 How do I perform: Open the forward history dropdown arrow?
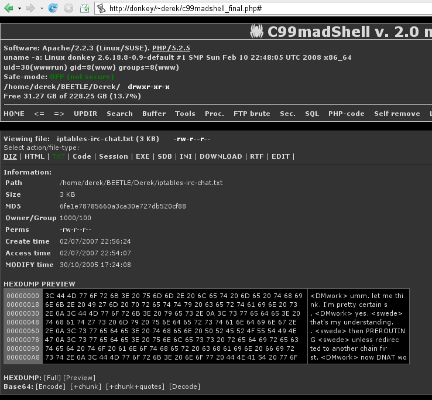pyautogui.click(x=40, y=8)
